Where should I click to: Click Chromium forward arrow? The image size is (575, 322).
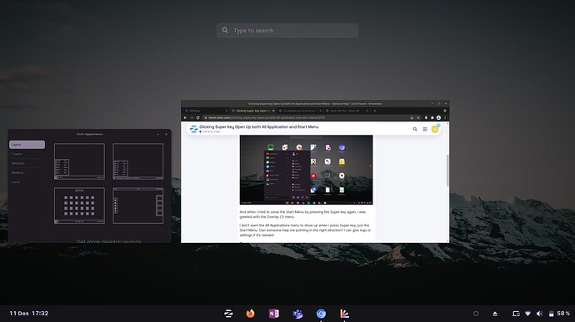[x=192, y=117]
